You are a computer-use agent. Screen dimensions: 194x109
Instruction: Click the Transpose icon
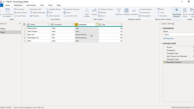coord(15,9)
